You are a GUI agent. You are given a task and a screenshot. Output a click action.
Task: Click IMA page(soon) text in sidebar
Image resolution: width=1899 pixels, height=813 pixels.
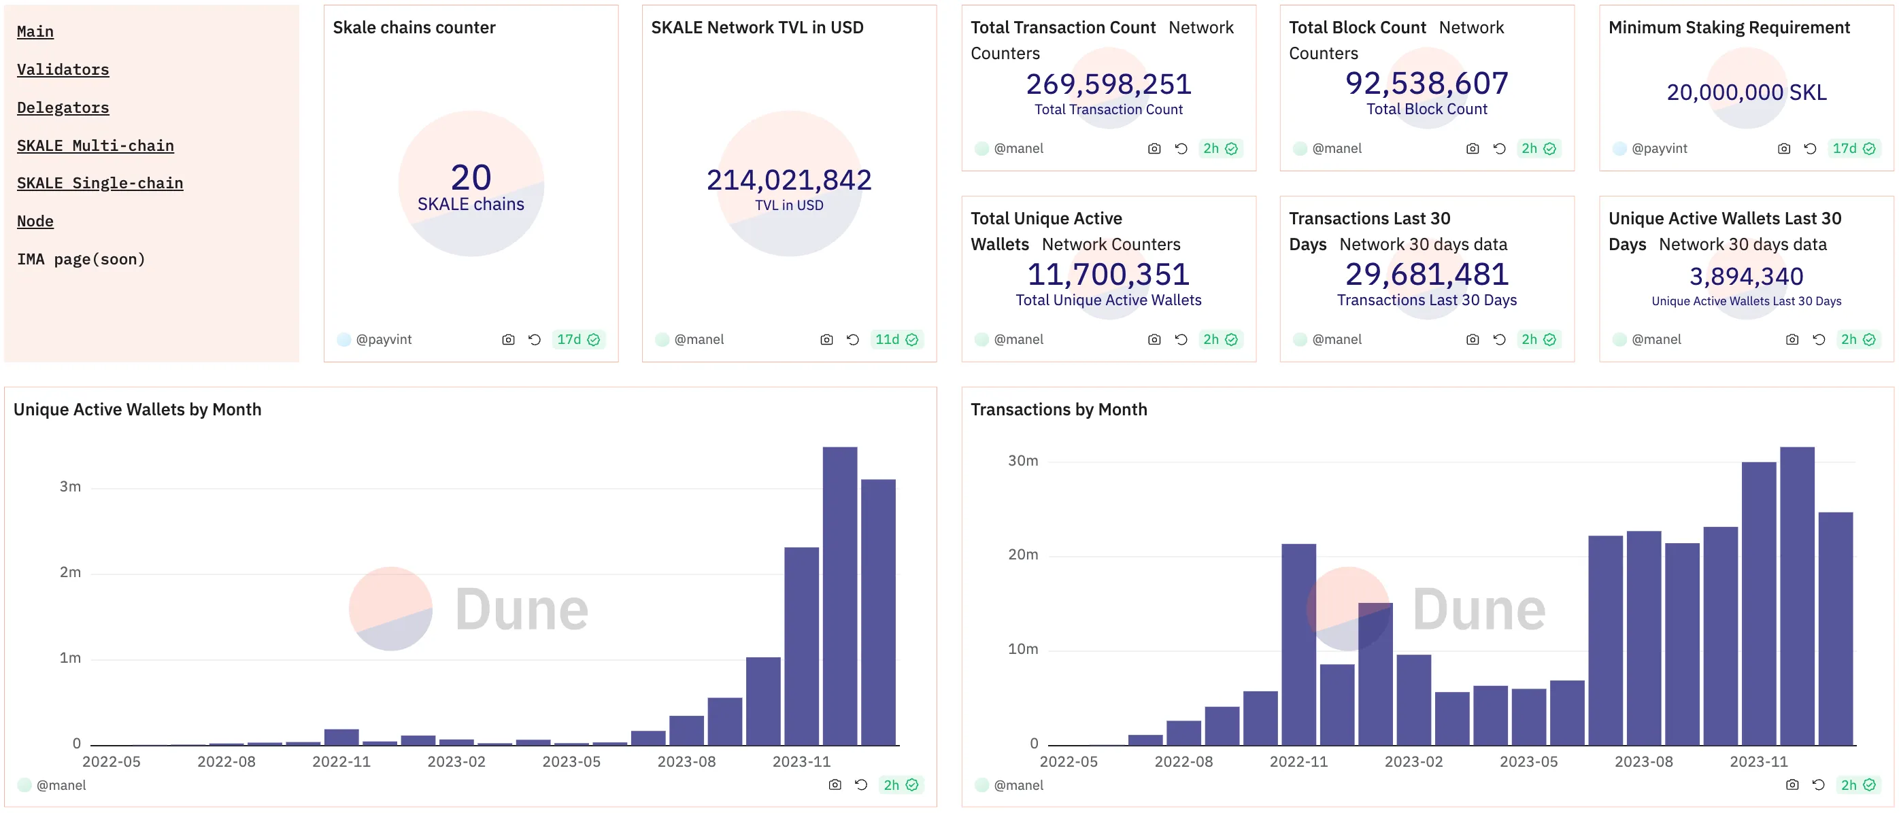coord(81,260)
